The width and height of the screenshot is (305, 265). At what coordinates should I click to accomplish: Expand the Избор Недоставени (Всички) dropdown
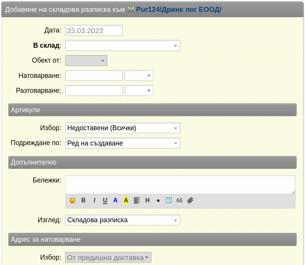click(x=123, y=128)
